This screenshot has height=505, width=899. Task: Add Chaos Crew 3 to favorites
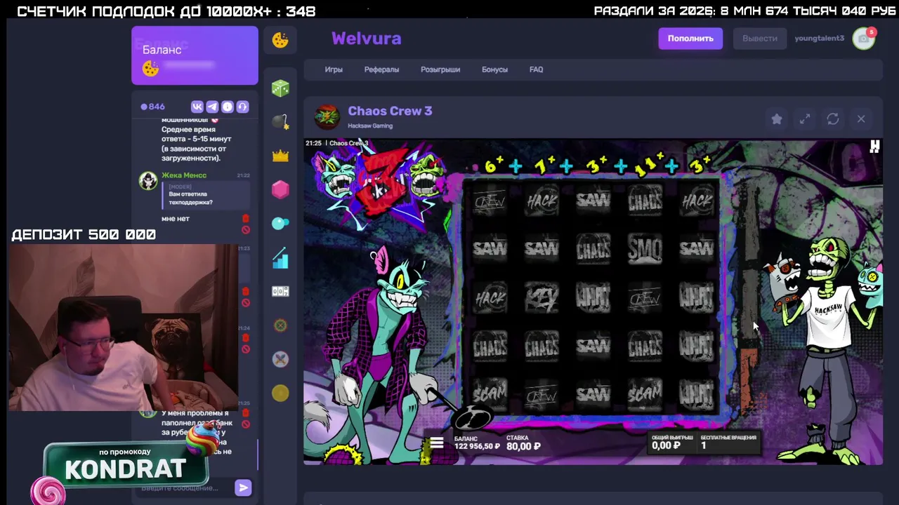[777, 119]
